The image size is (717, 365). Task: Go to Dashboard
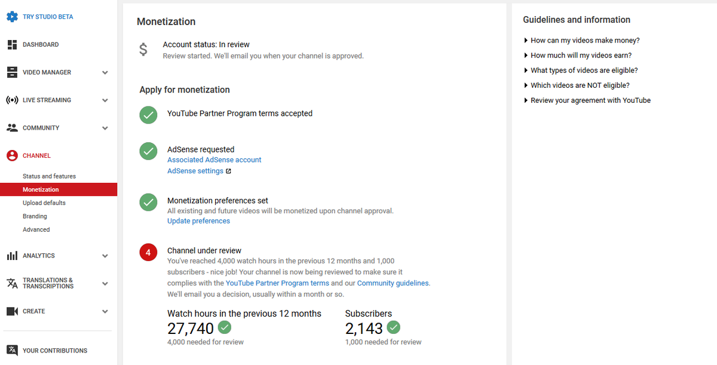(41, 45)
